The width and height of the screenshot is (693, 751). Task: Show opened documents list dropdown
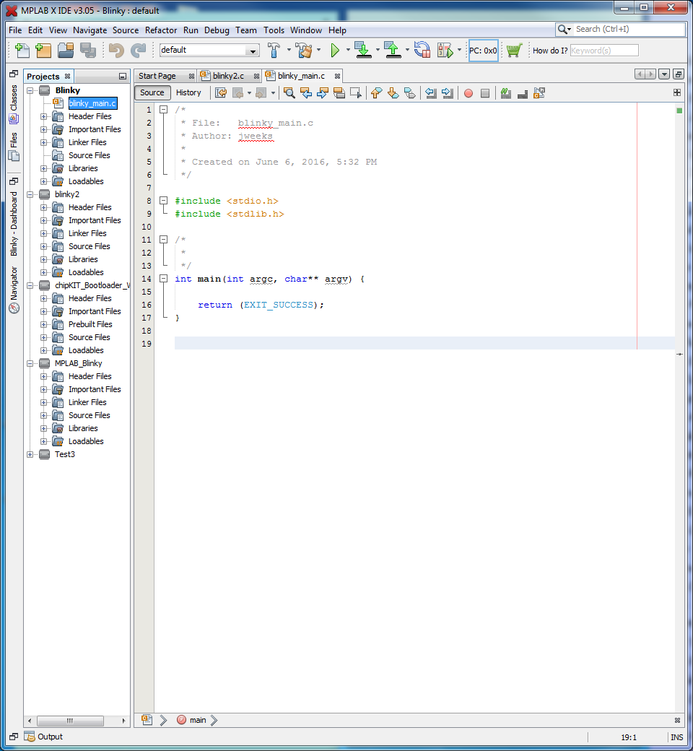coord(664,74)
